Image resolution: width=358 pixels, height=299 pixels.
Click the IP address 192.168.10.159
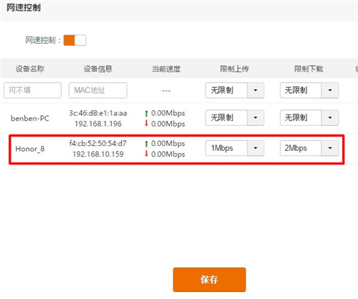[98, 154]
